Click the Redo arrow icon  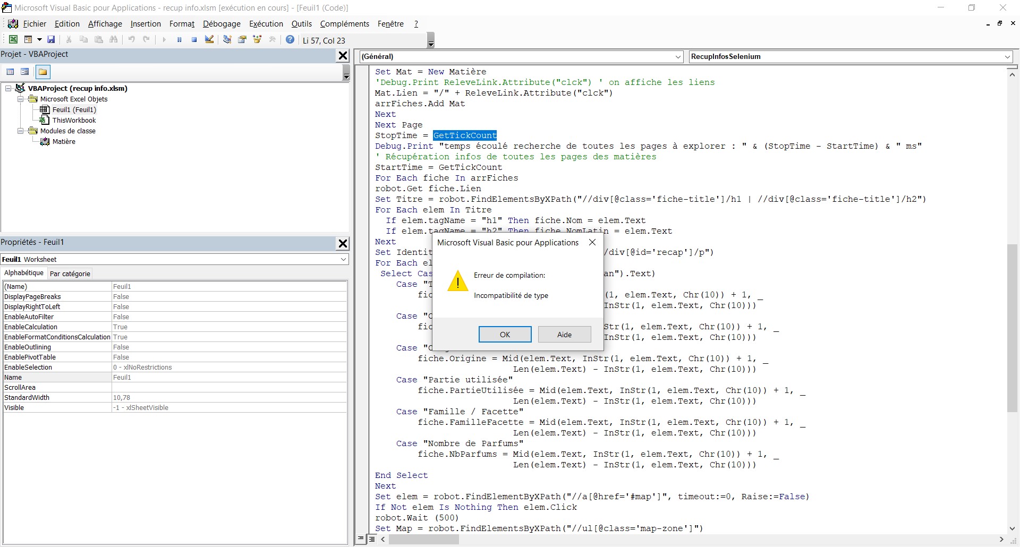point(146,40)
